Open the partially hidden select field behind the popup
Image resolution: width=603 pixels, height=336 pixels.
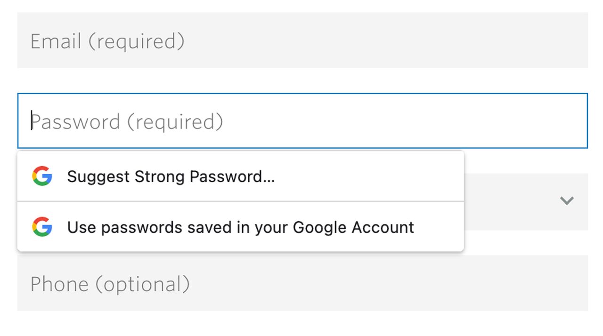coord(526,201)
